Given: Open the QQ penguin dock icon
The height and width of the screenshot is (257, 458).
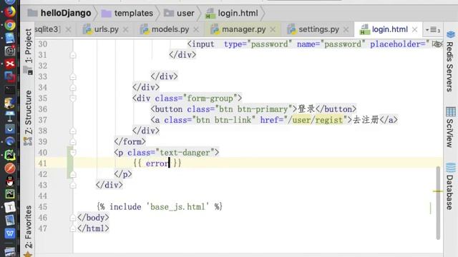Looking at the screenshot, I should point(10,181).
